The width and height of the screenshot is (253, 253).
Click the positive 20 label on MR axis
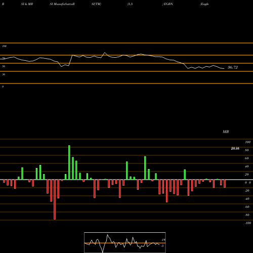point(247,175)
